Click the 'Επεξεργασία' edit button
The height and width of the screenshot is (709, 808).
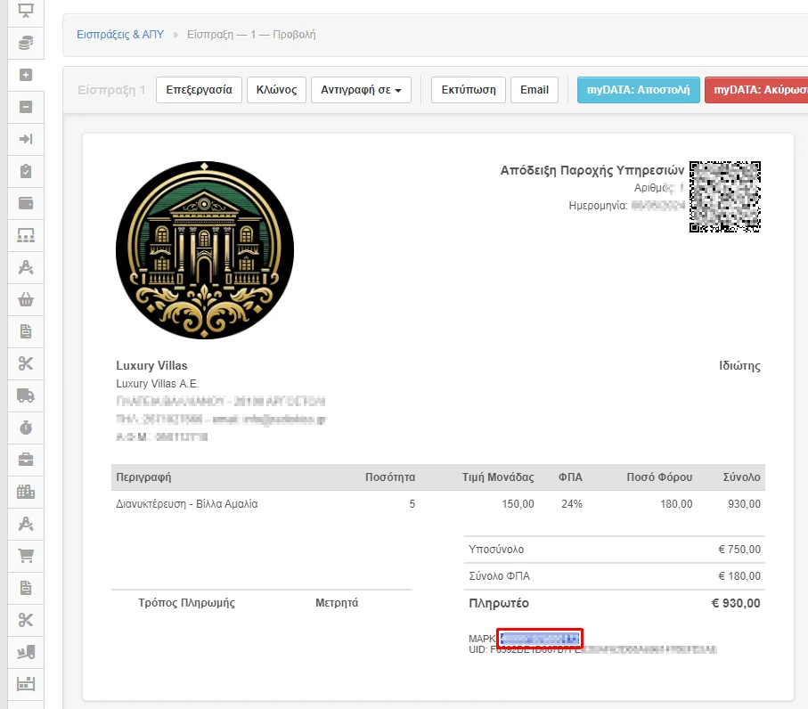199,90
